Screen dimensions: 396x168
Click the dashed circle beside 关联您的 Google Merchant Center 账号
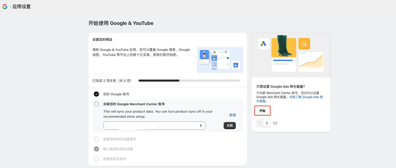click(x=96, y=104)
